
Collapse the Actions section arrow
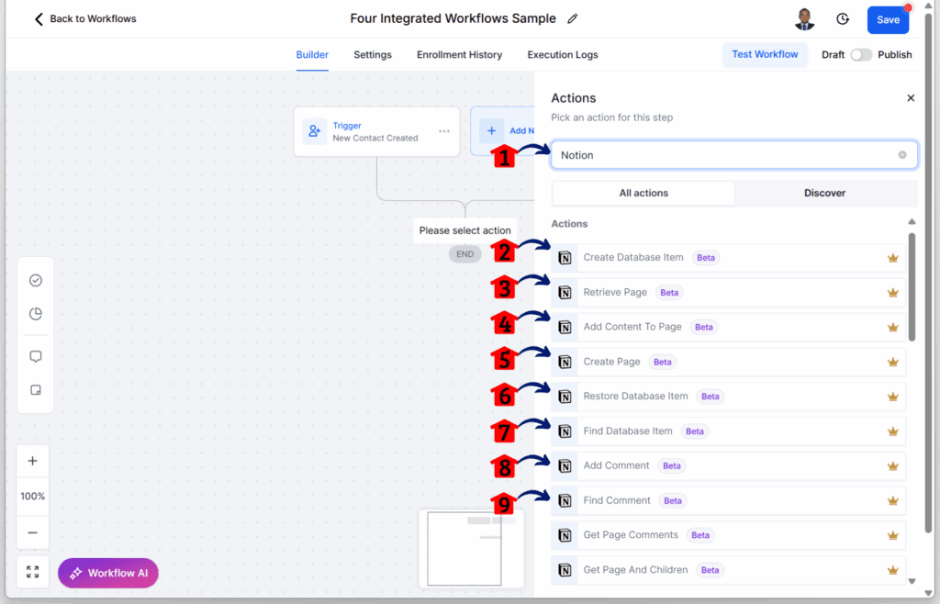point(912,222)
